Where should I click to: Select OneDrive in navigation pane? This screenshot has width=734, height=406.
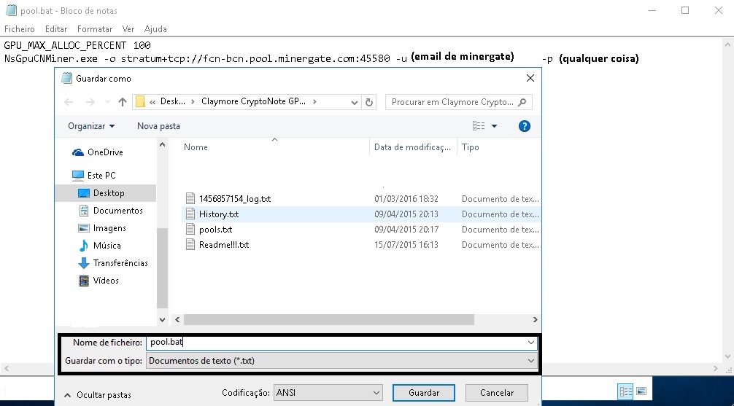click(105, 152)
